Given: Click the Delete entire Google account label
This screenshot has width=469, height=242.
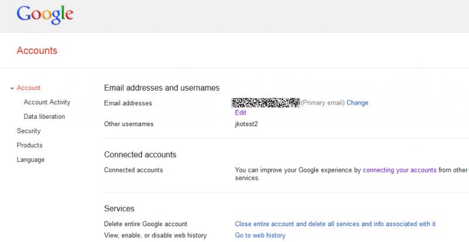Looking at the screenshot, I should (145, 224).
